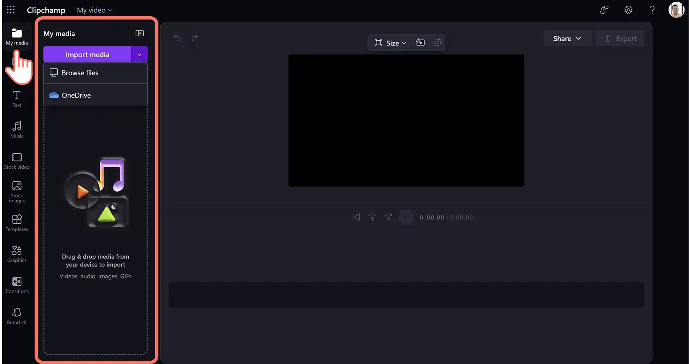The height and width of the screenshot is (364, 689).
Task: Collapse the My media panel
Action: (x=140, y=33)
